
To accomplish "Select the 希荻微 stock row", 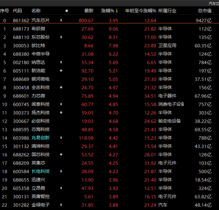I will click(109, 29).
